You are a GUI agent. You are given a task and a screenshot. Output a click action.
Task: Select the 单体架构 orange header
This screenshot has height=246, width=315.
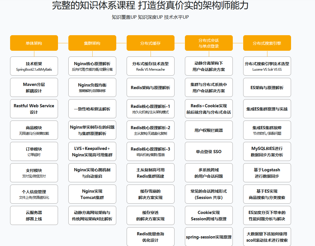[34, 43]
